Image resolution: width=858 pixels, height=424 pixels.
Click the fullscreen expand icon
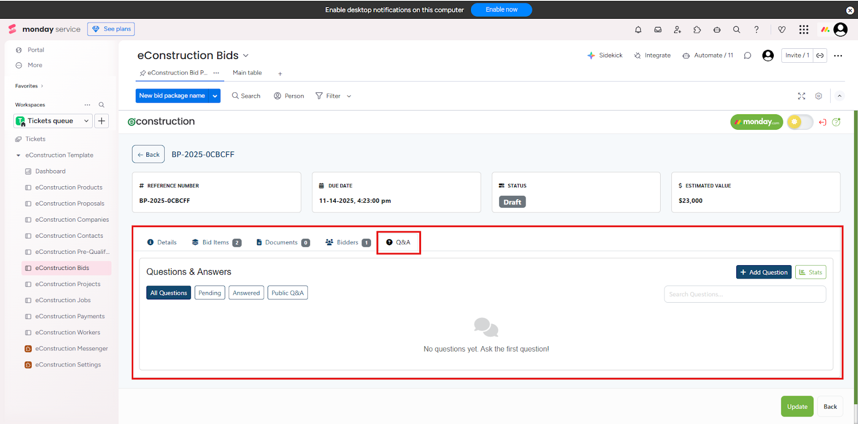(x=801, y=96)
